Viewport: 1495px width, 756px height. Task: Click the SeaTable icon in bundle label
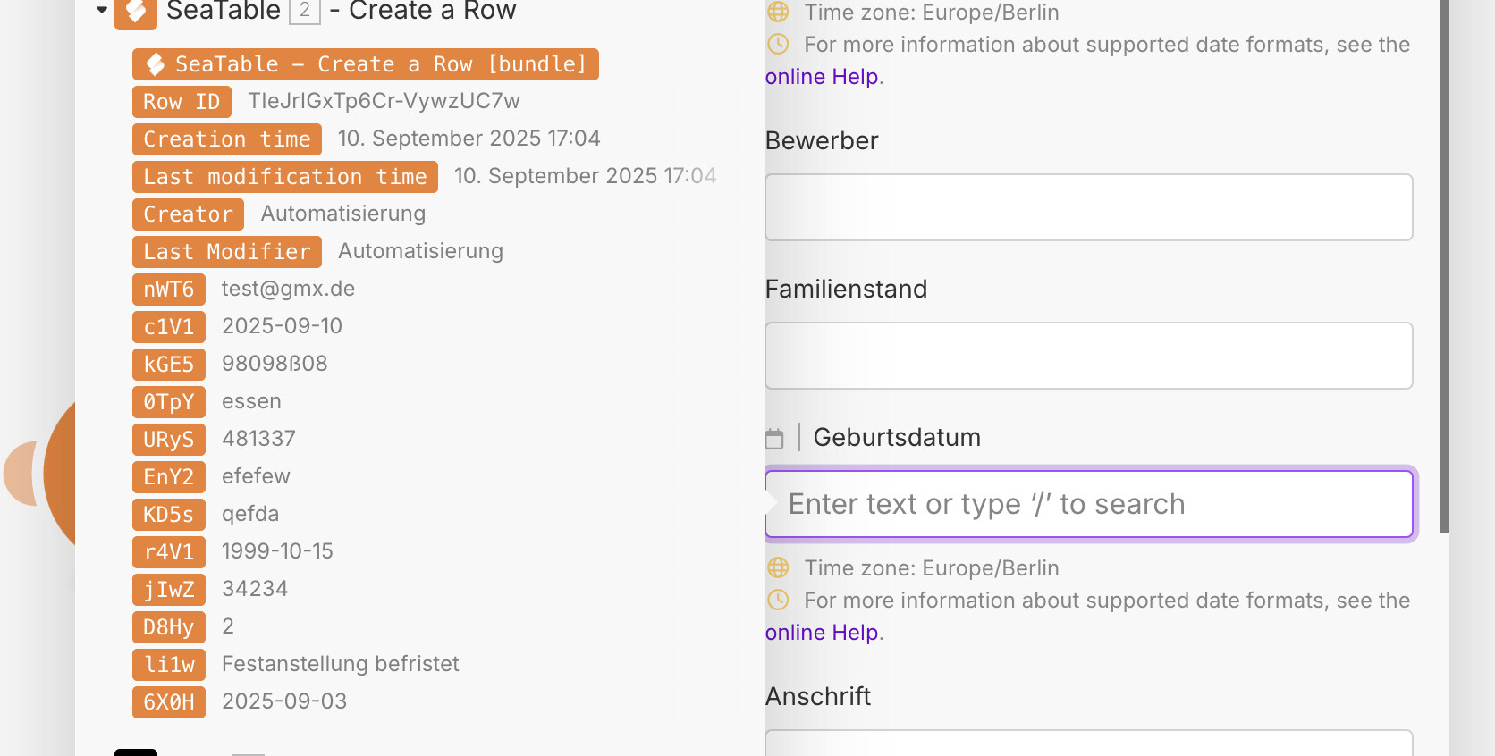pyautogui.click(x=156, y=64)
